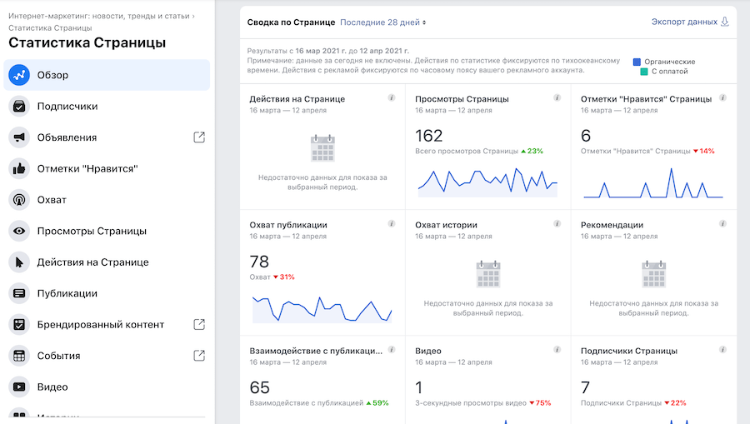Image resolution: width=750 pixels, height=424 pixels.
Task: Open the Последние 28 дней period dropdown
Action: pyautogui.click(x=382, y=22)
